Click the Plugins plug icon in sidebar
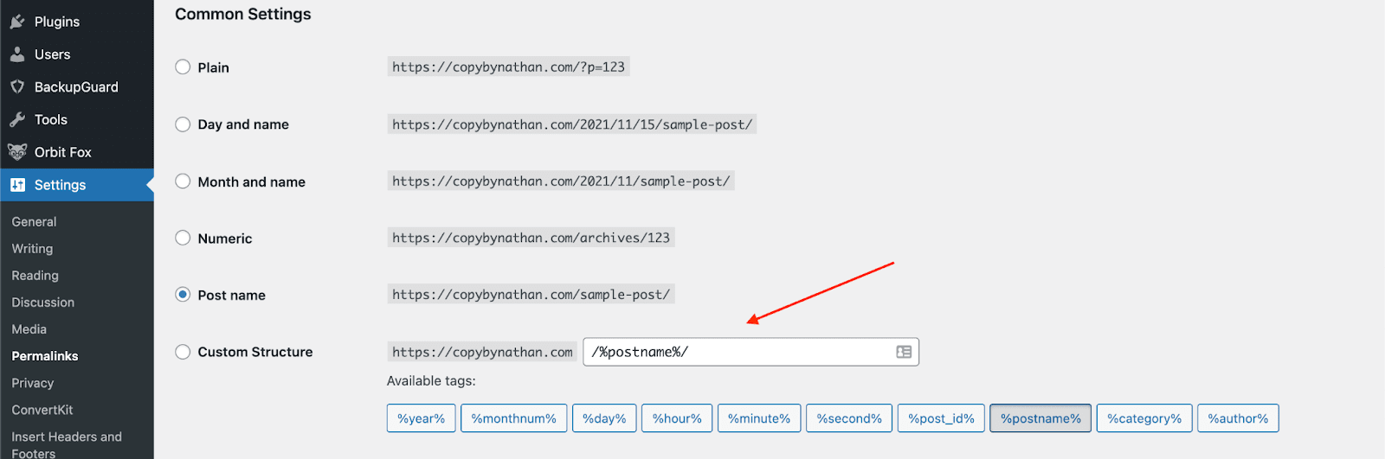 pyautogui.click(x=17, y=22)
